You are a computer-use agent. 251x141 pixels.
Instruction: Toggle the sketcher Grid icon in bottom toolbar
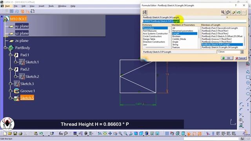pos(167,133)
